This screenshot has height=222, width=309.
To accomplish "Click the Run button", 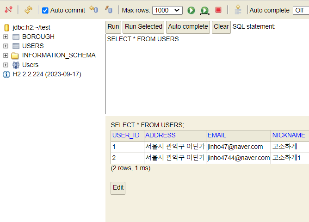I will [x=113, y=27].
